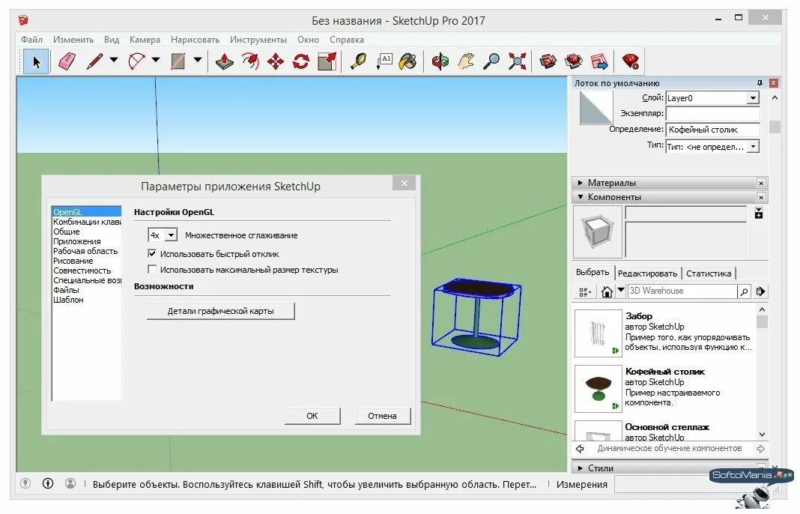Close the Материалы panel
Screen dimensions: 800x514
click(761, 183)
